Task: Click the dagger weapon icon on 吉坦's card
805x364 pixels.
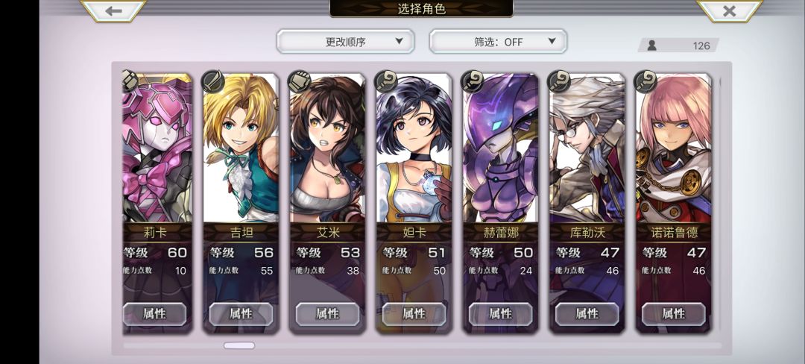Action: click(212, 81)
